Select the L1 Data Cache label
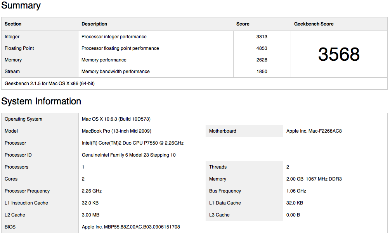Image resolution: width=390 pixels, height=237 pixels. [x=225, y=203]
